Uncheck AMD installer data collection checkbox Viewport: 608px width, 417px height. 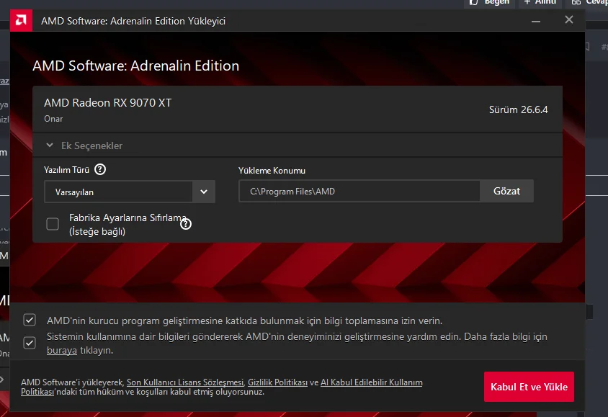(x=30, y=320)
